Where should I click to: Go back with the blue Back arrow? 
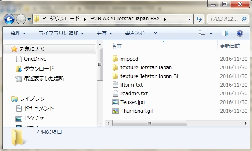click(9, 19)
